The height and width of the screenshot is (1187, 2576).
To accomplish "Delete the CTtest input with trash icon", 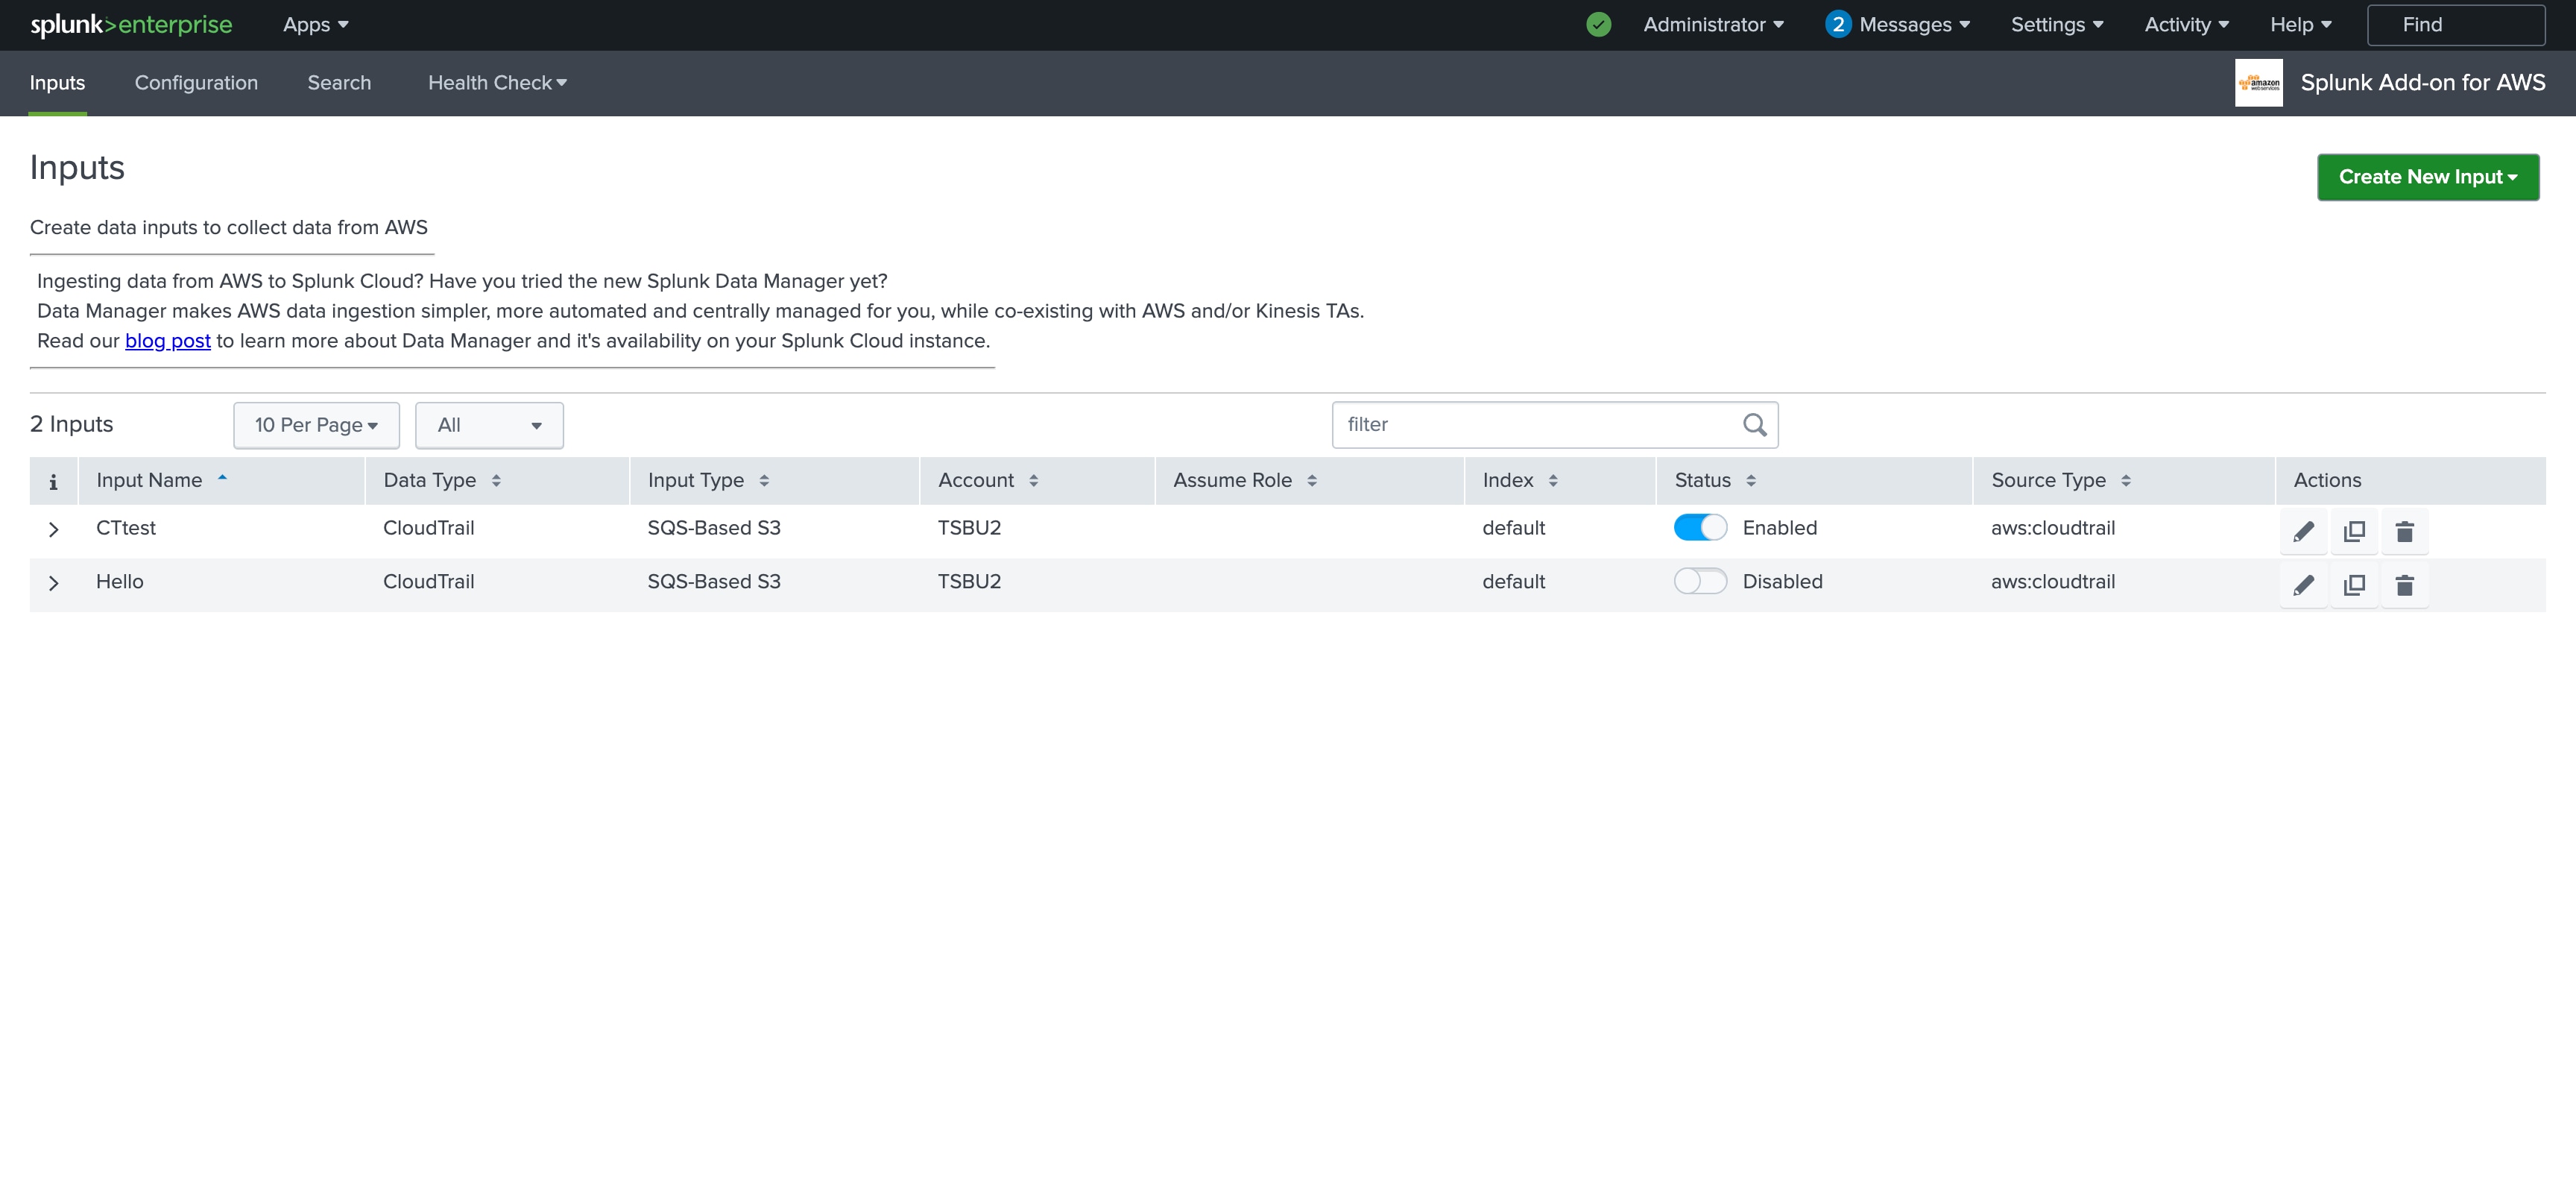I will [x=2405, y=531].
